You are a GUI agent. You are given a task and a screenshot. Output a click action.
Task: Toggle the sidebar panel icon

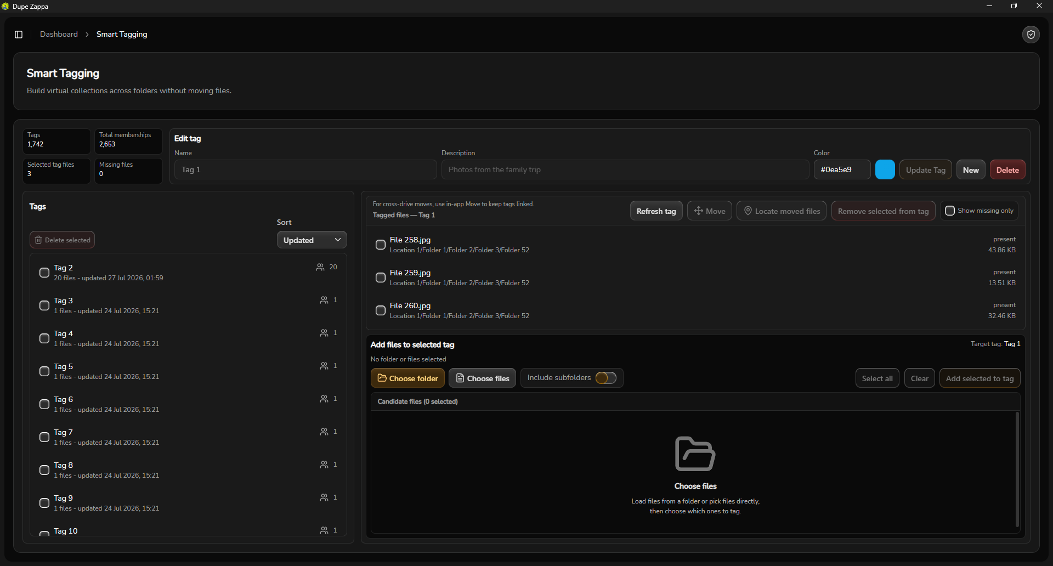[x=19, y=35]
